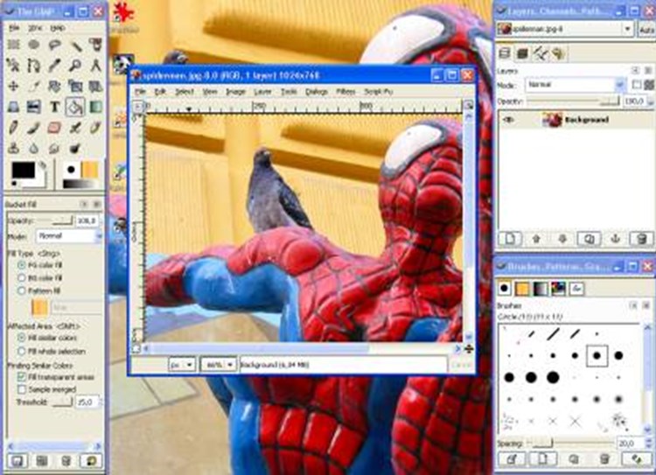This screenshot has height=475, width=656.
Task: Select the Ink tool
Action: (x=96, y=127)
